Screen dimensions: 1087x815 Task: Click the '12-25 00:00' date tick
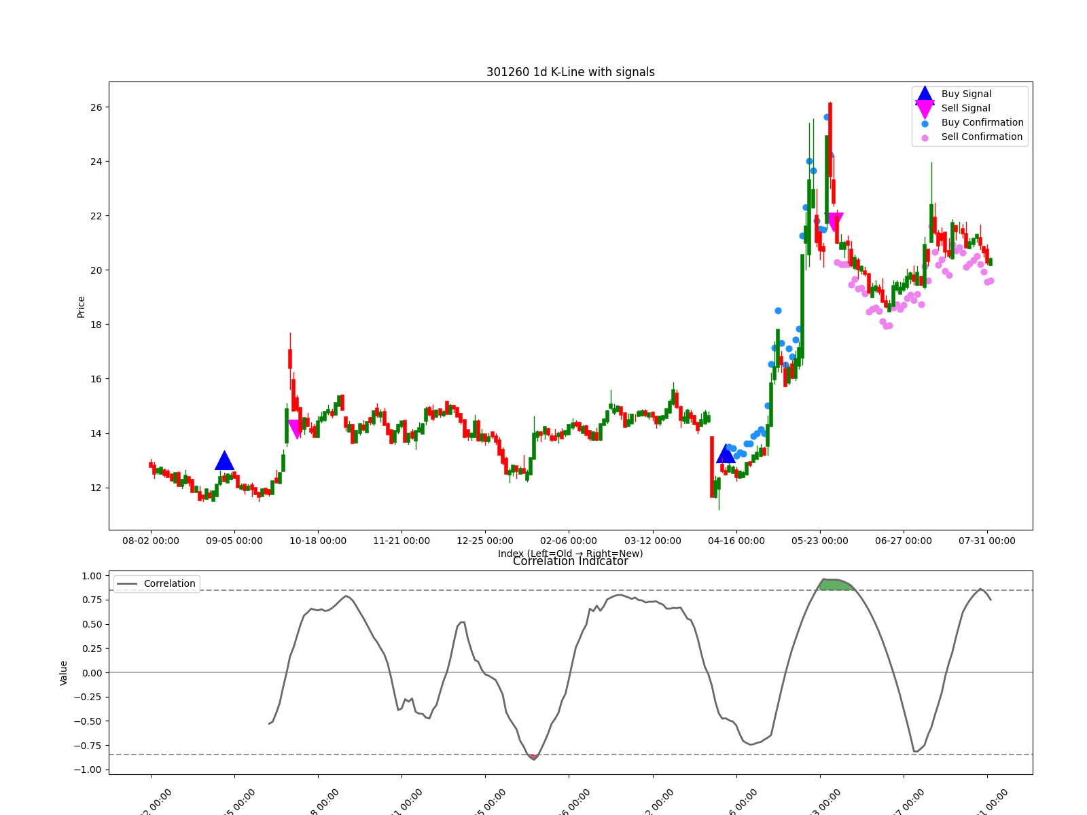click(485, 541)
